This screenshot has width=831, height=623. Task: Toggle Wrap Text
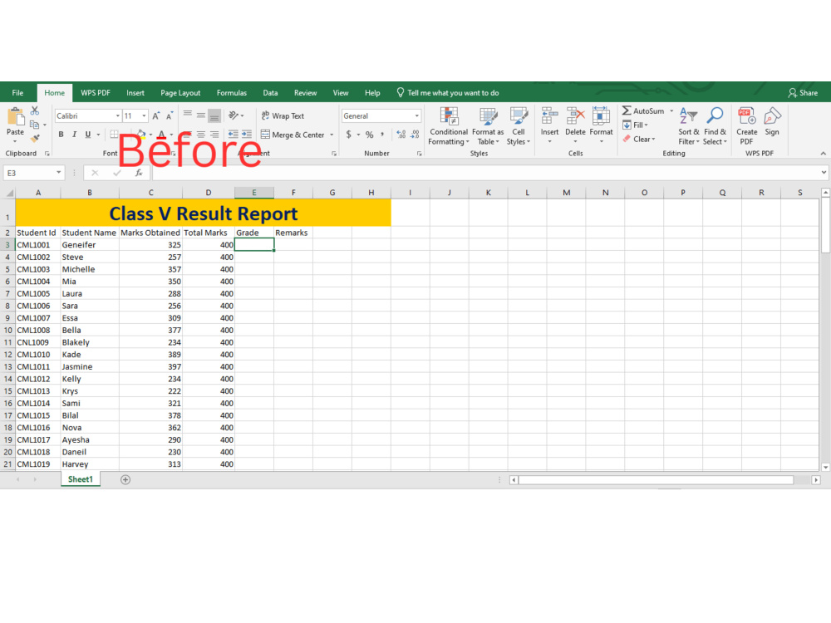coord(283,115)
